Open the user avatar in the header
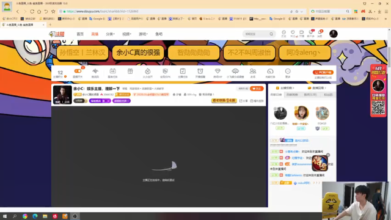The image size is (391, 220). pos(334,34)
